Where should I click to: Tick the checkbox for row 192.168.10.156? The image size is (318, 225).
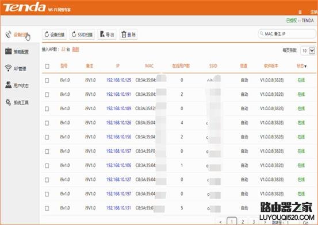point(47,137)
